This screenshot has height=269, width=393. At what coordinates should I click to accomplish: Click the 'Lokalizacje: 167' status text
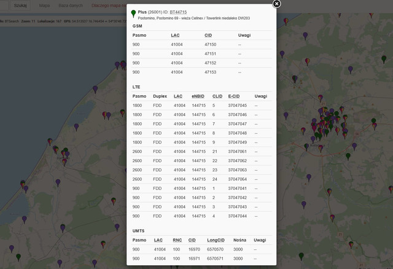click(49, 21)
